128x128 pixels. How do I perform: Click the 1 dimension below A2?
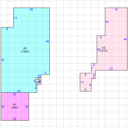point(36,86)
